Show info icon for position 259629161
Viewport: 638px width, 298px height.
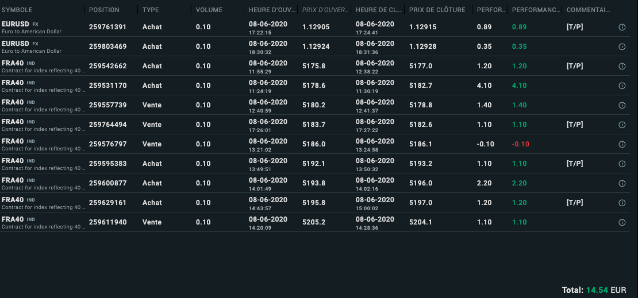[622, 203]
